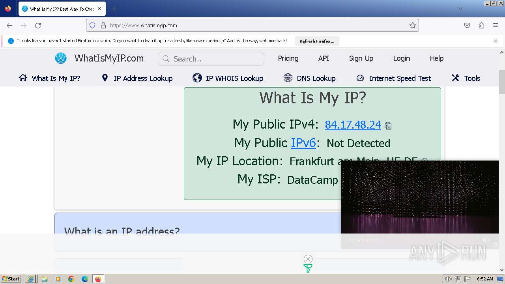Click the scrollbar down arrow
The image size is (505, 284).
coord(502,270)
